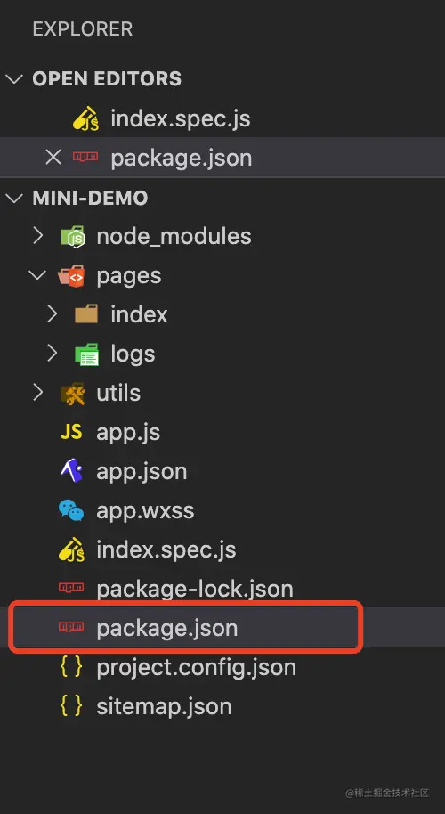Click the curly braces icon for sitemap.json
This screenshot has height=814, width=445.
71,706
